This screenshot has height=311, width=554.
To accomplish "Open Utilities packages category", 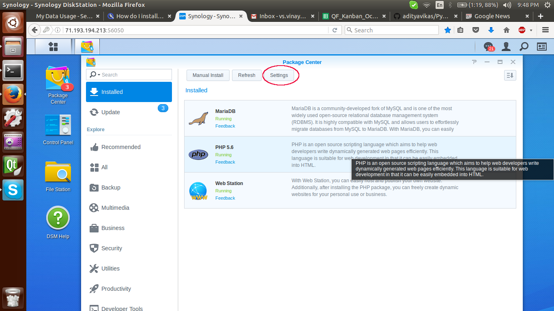I will (x=129, y=268).
